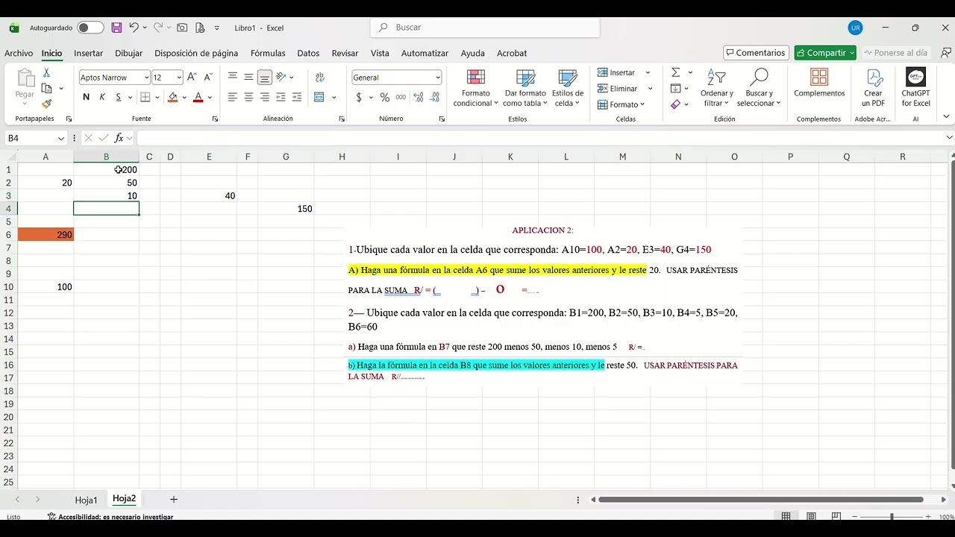Image resolution: width=955 pixels, height=537 pixels.
Task: Open the font name dropdown Aptos Narrow
Action: click(x=146, y=78)
